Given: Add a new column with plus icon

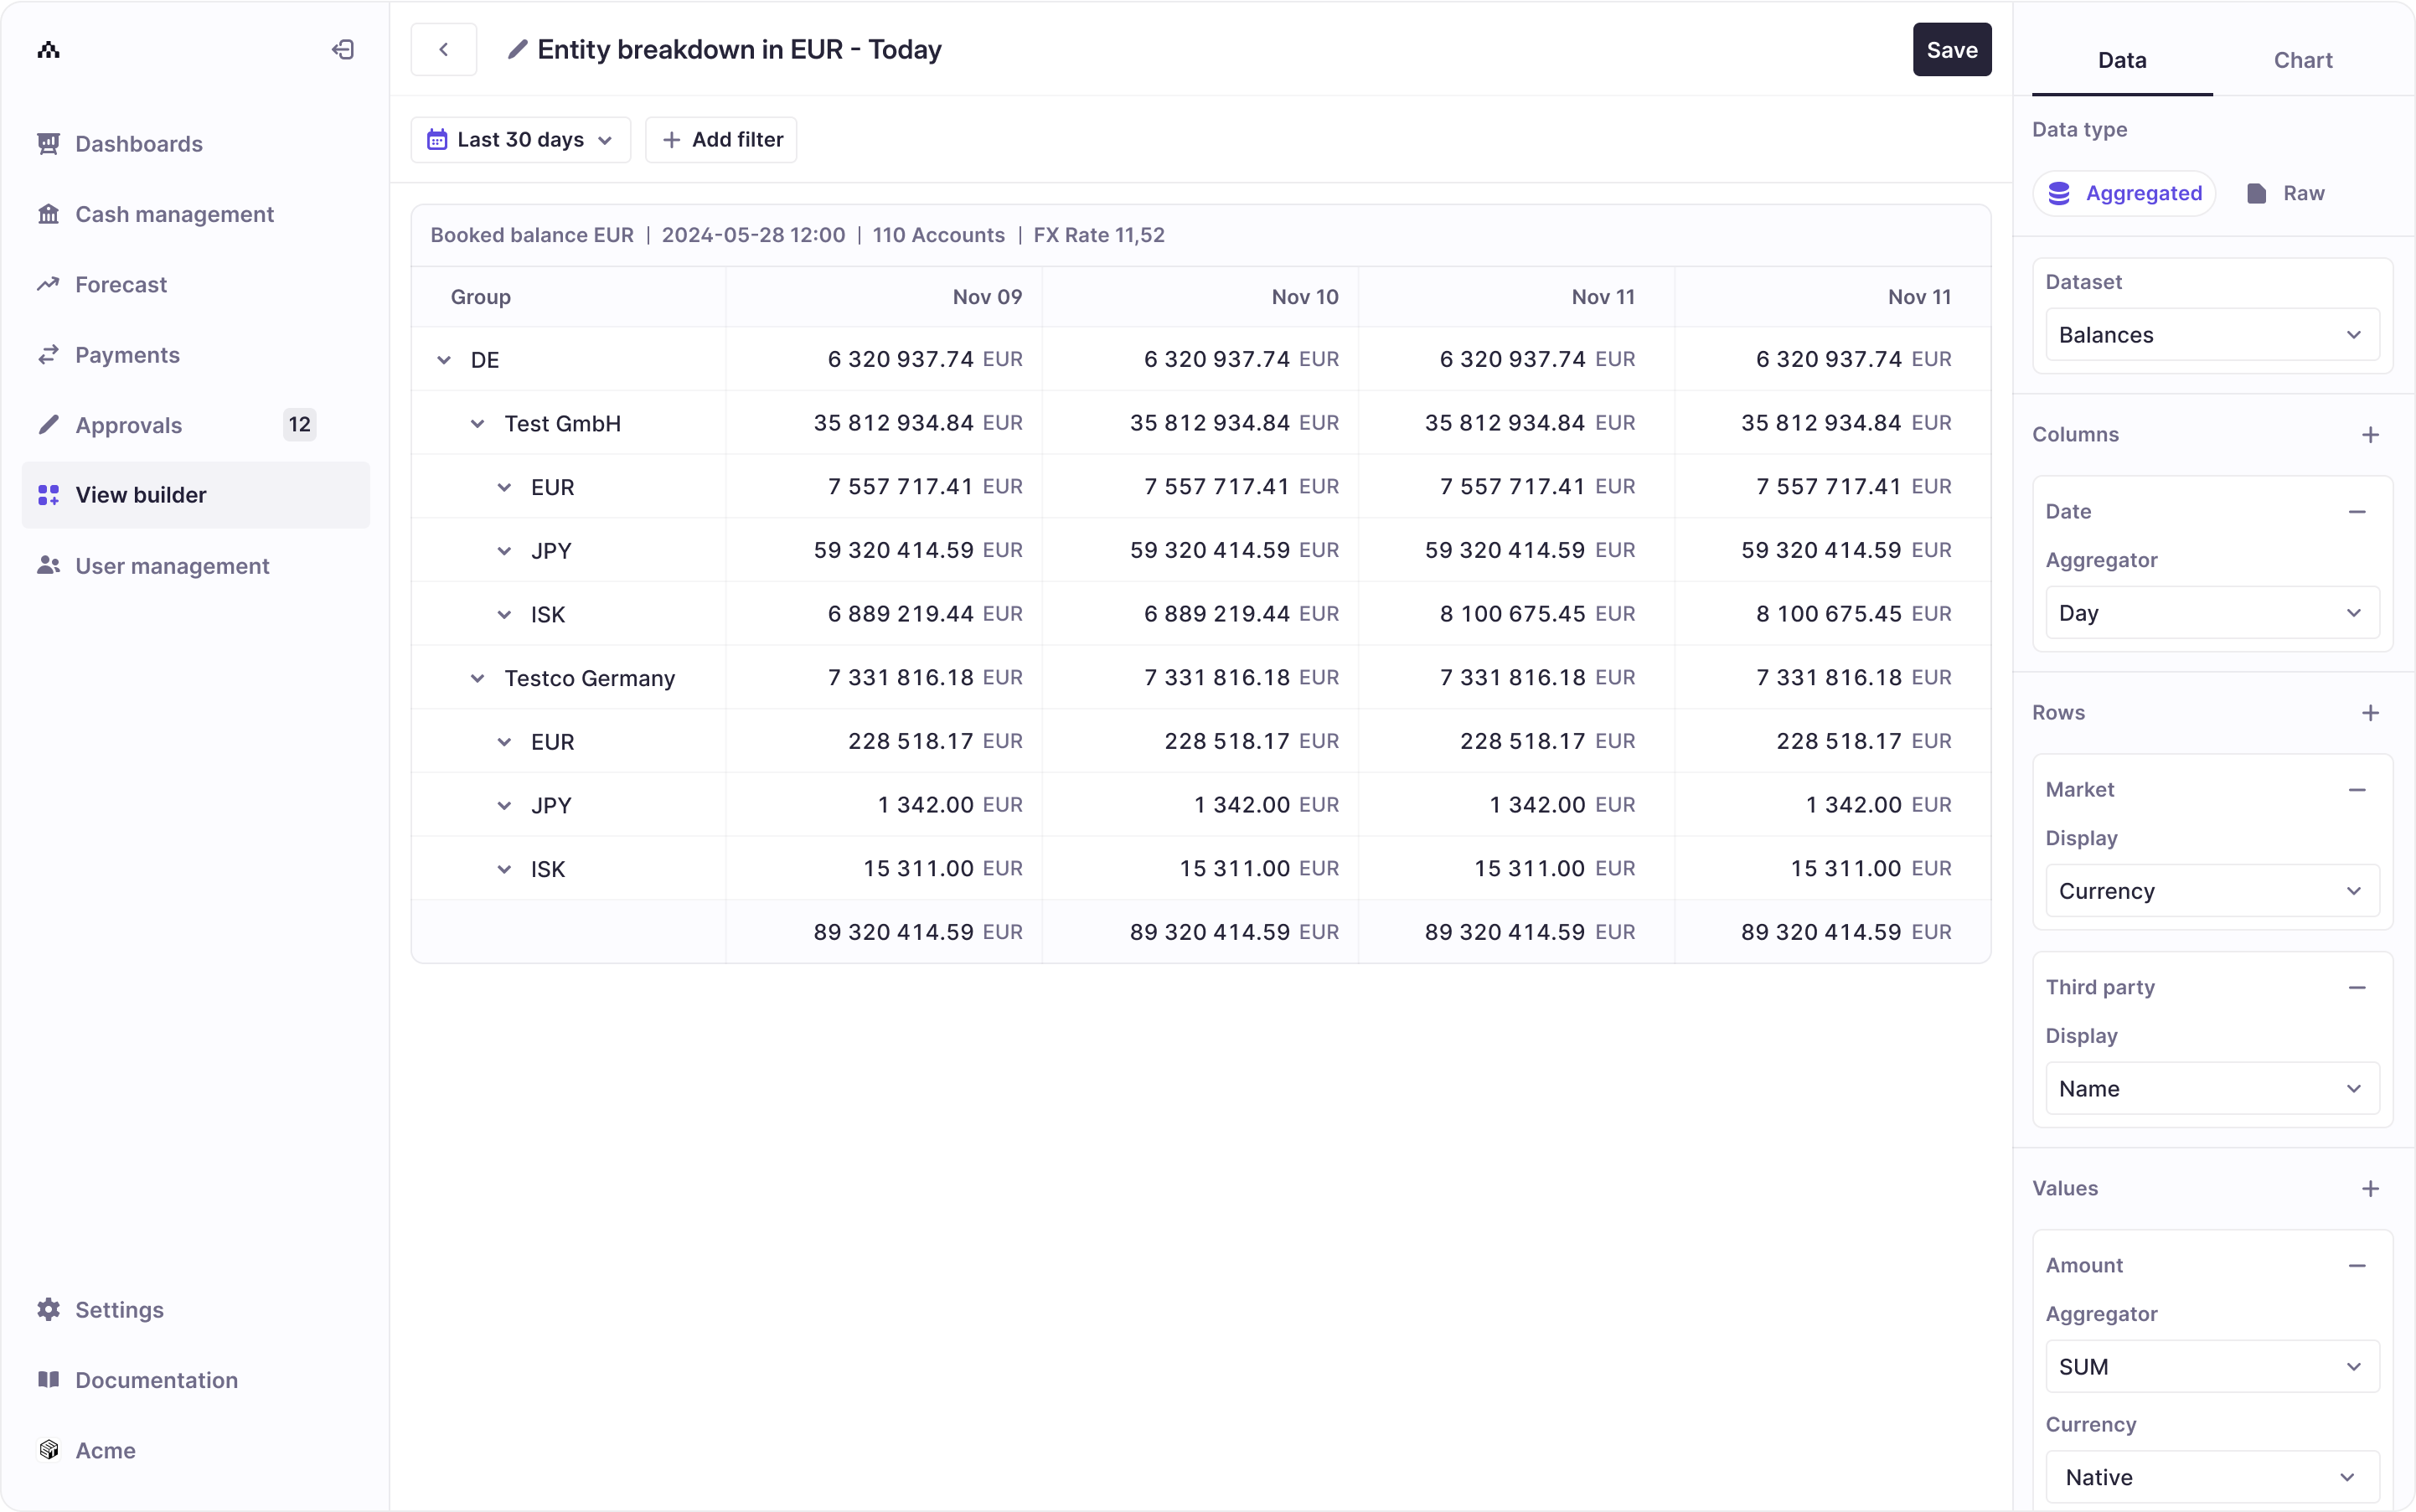Looking at the screenshot, I should (2370, 435).
